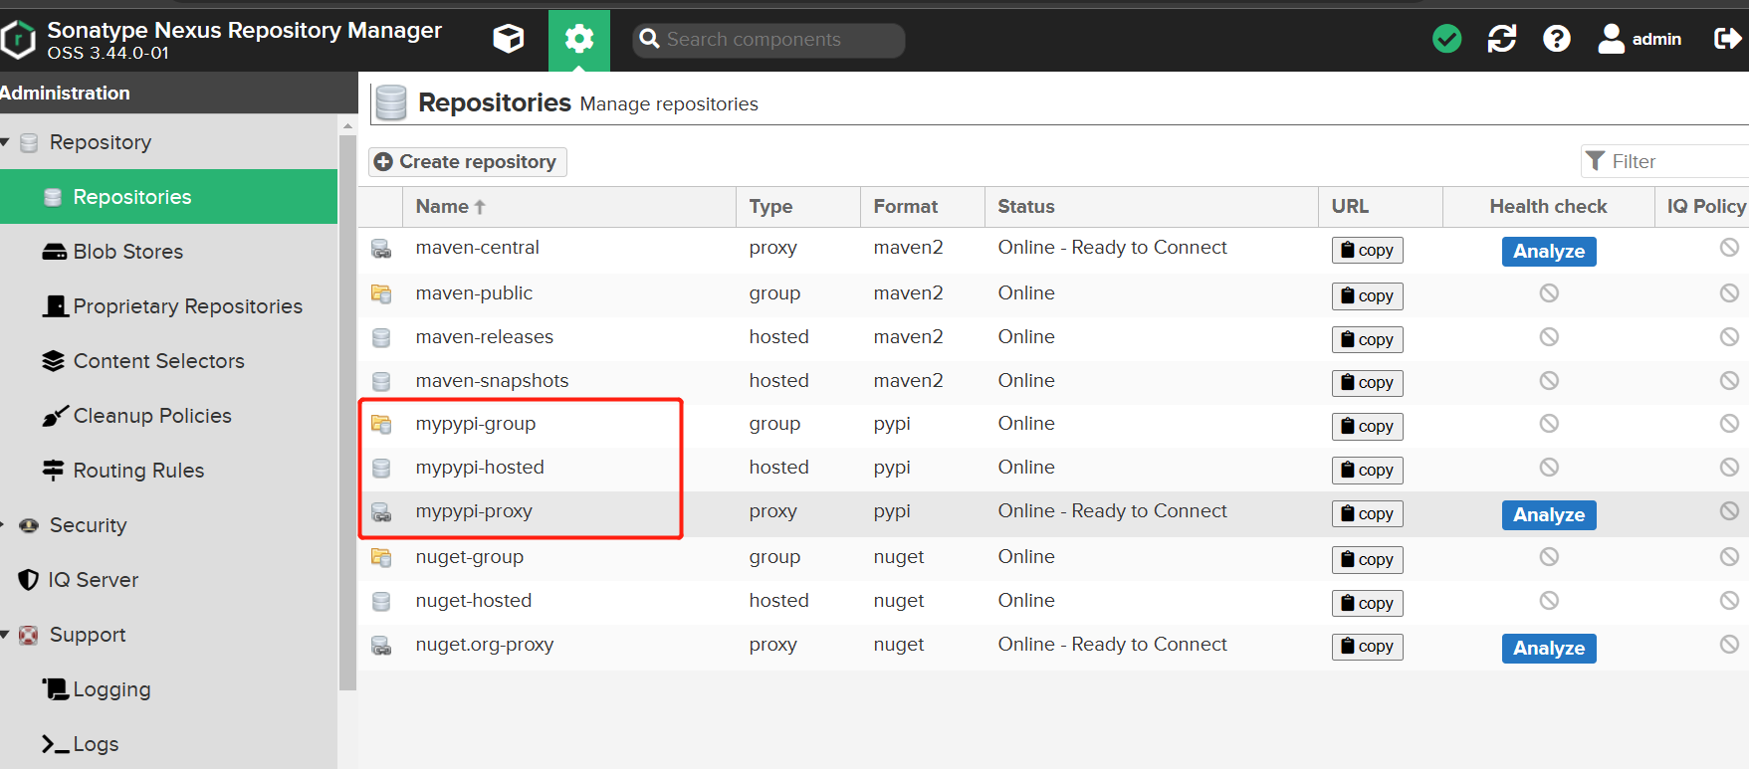This screenshot has width=1749, height=769.
Task: Select Cleanup Policies menu item
Action: click(x=151, y=416)
